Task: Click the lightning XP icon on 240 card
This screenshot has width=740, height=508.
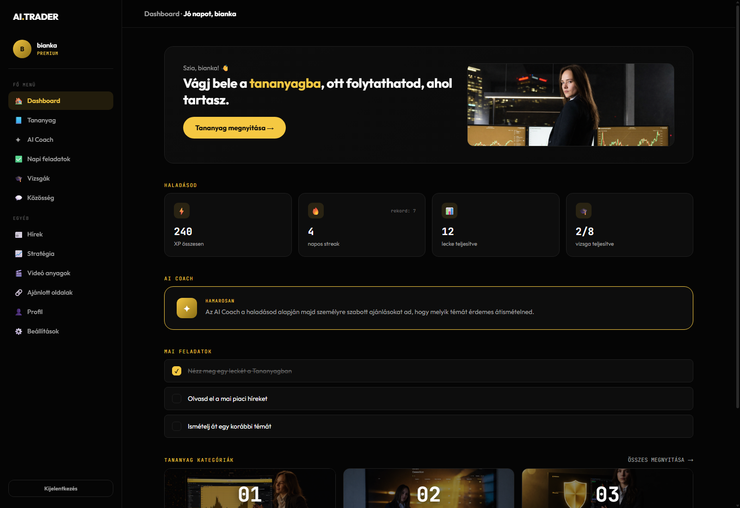Action: (182, 211)
